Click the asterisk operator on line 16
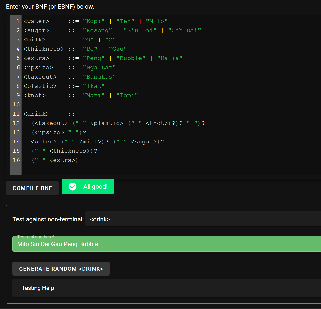 (81, 160)
